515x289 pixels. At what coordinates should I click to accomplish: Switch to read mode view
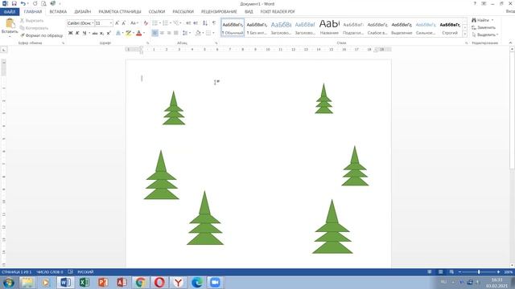430,272
